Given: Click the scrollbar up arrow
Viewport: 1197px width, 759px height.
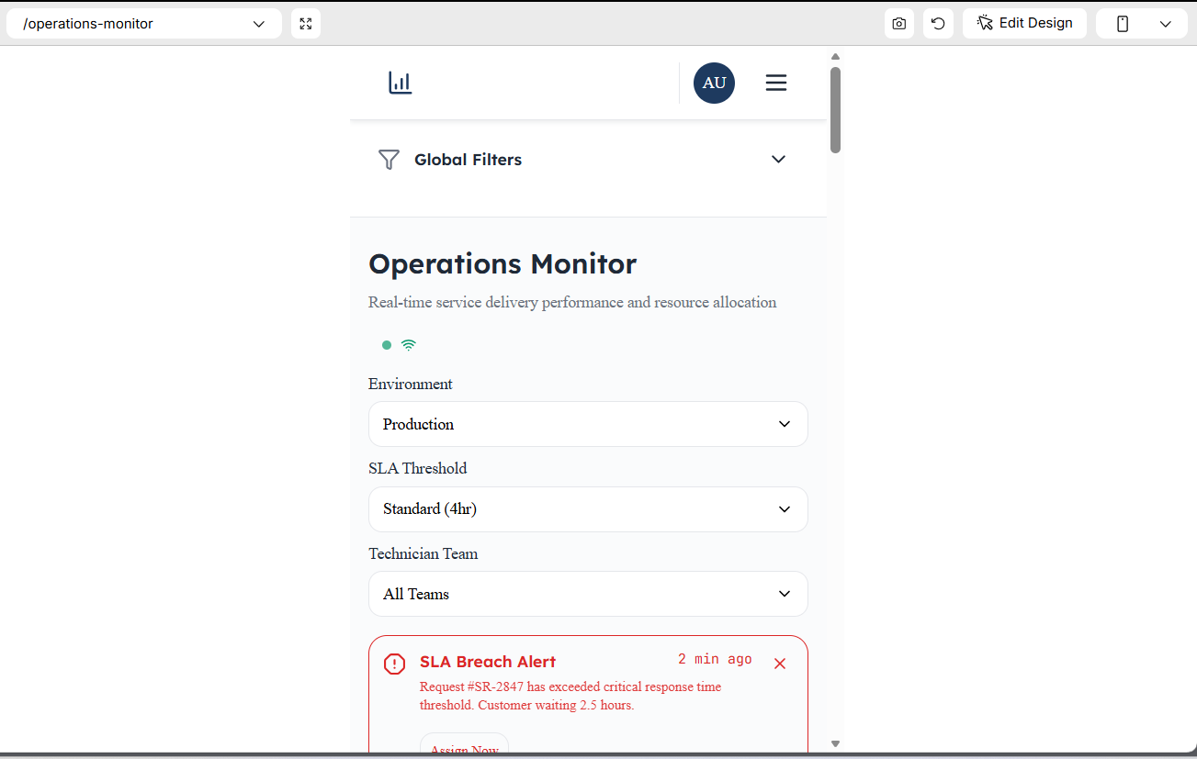Looking at the screenshot, I should point(835,57).
